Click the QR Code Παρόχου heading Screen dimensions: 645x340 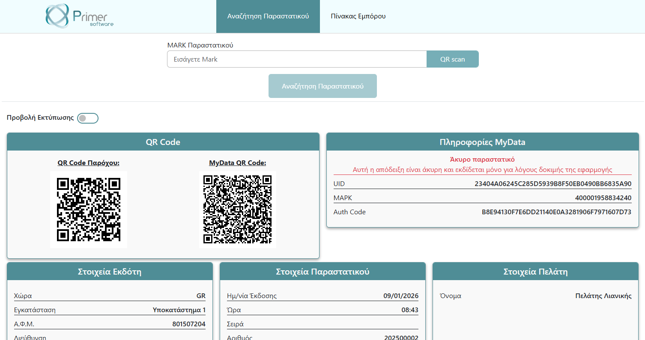pyautogui.click(x=89, y=163)
